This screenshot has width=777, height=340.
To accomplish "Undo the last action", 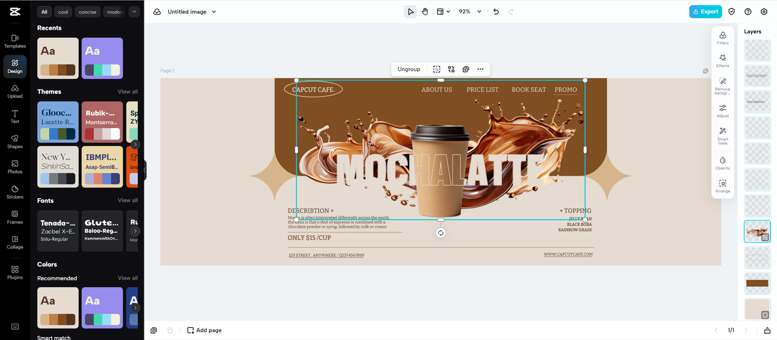I will (496, 12).
